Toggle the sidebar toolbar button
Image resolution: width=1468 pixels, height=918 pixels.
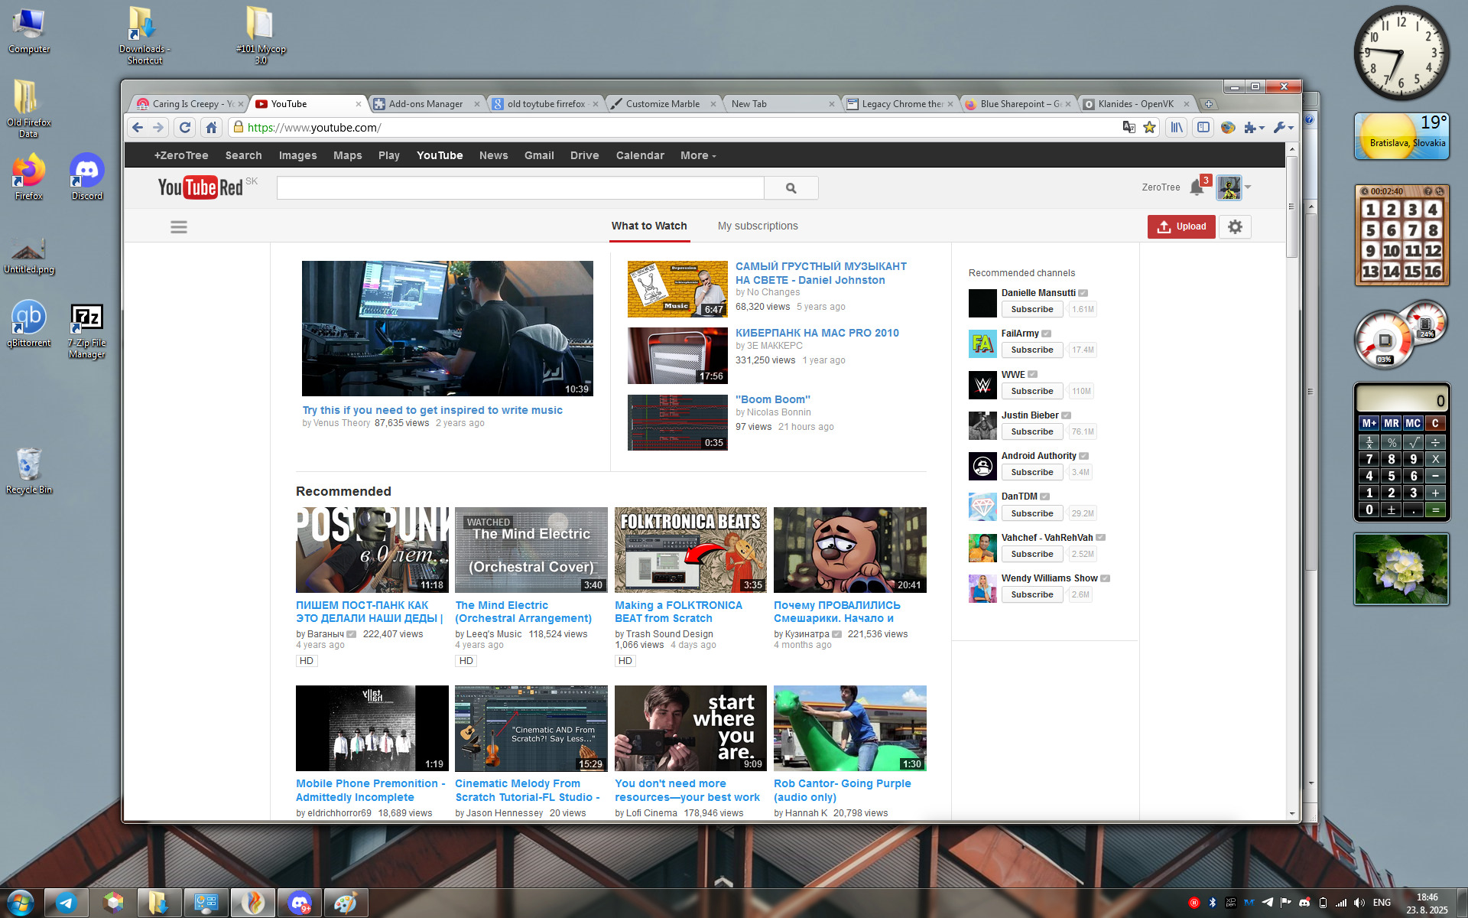pos(1203,128)
